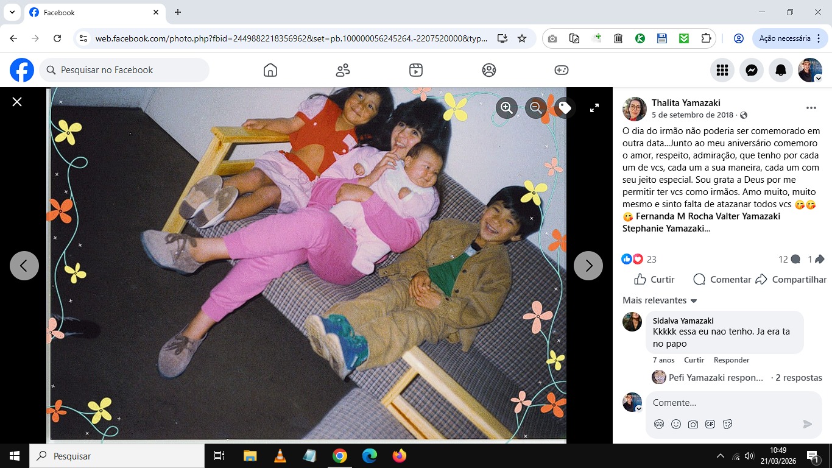
Task: Go to the next photo
Action: coord(588,266)
